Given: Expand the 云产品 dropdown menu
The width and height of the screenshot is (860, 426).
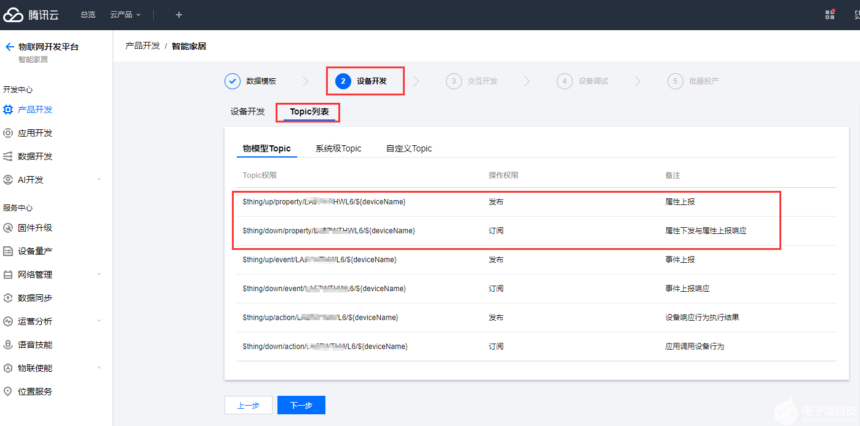Looking at the screenshot, I should click(125, 15).
